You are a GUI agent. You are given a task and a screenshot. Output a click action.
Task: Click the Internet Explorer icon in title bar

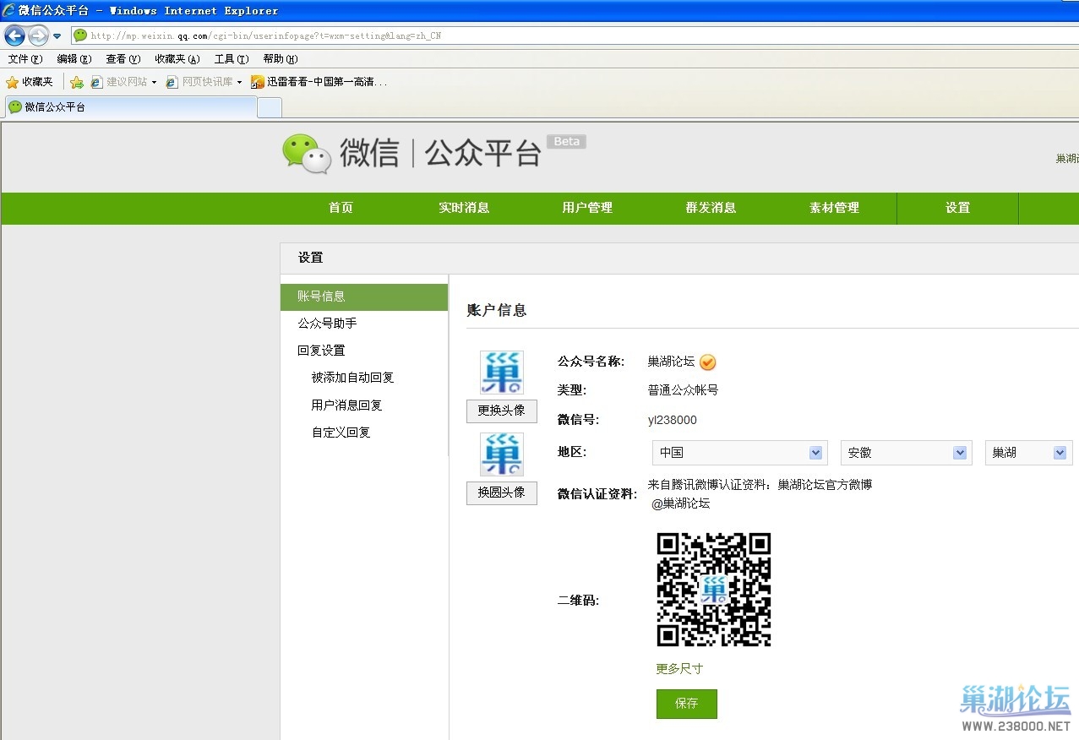8,10
